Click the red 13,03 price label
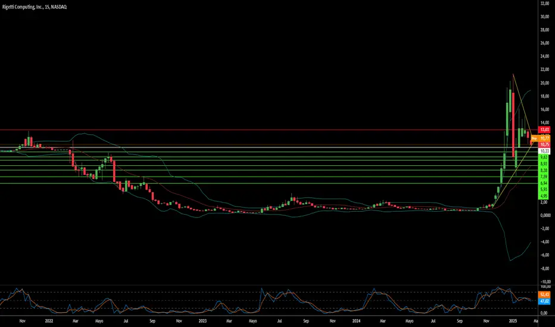 [x=544, y=130]
